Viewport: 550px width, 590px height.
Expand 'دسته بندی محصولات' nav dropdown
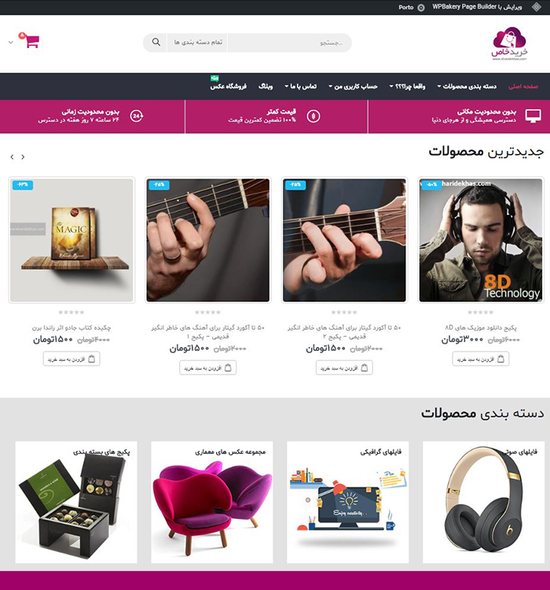tap(467, 87)
